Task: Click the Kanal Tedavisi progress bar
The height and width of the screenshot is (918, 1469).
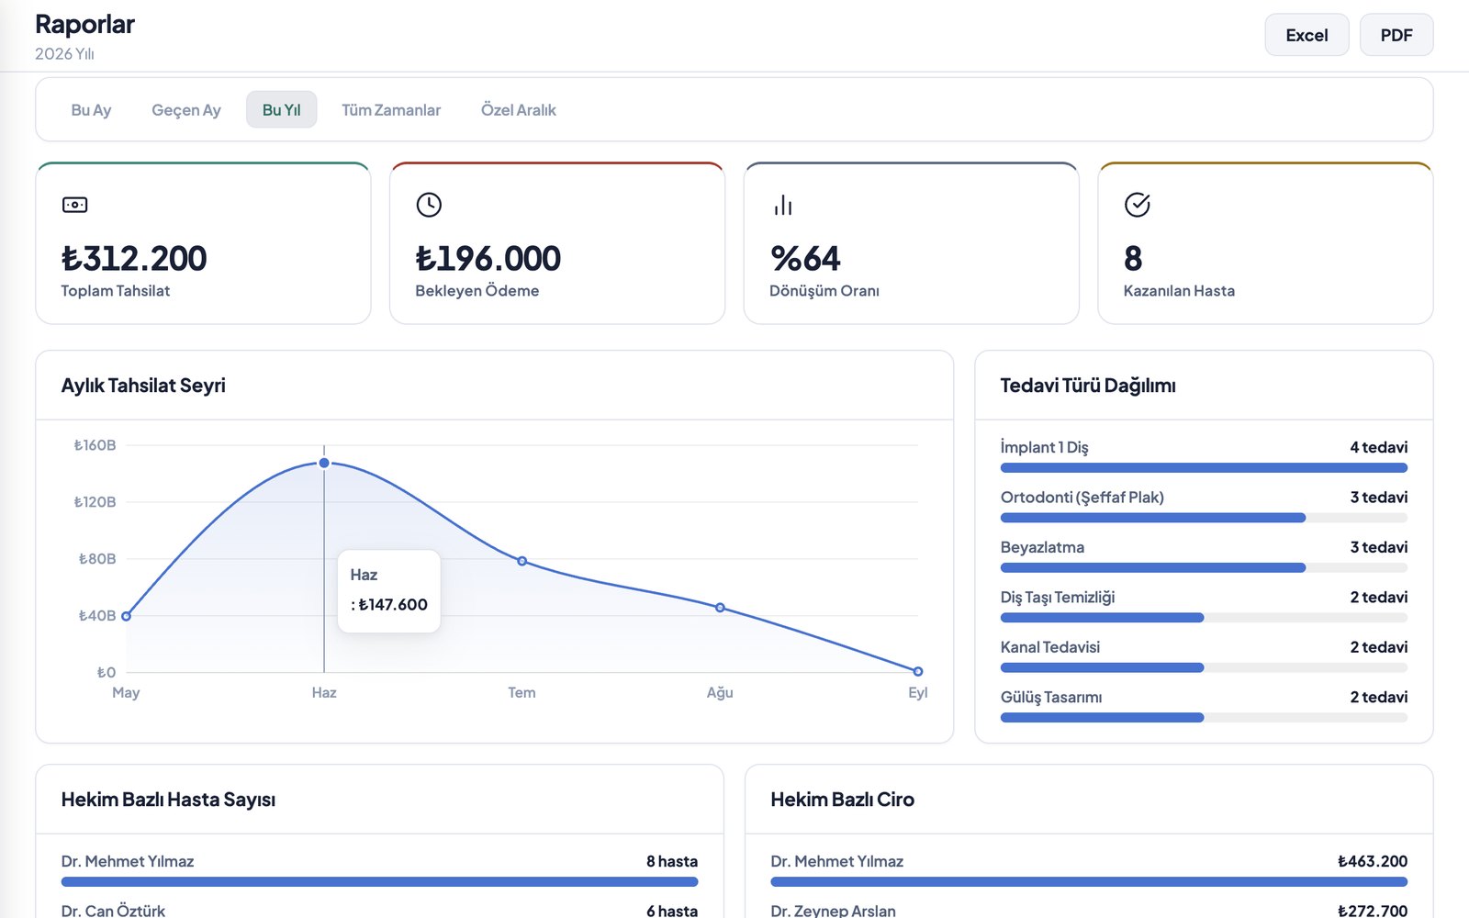Action: [x=1204, y=667]
